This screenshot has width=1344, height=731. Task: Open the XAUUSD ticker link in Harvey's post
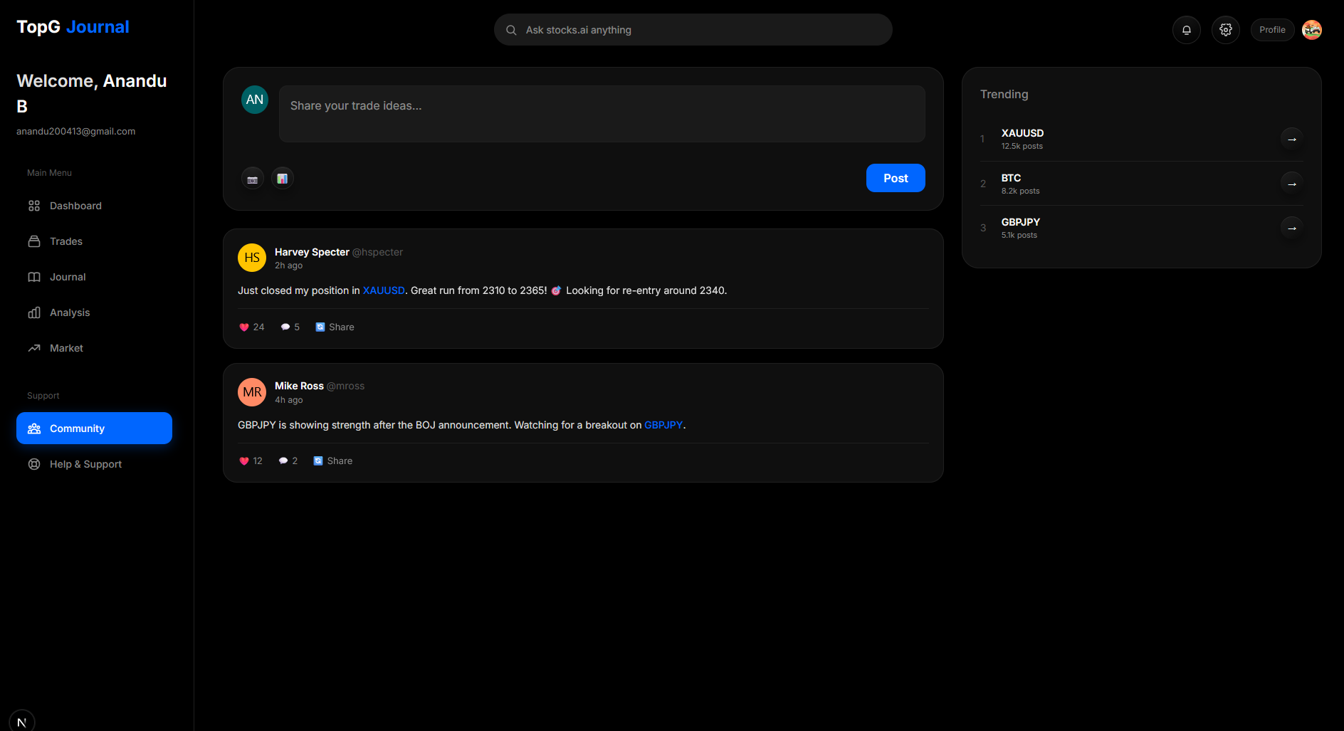coord(383,290)
